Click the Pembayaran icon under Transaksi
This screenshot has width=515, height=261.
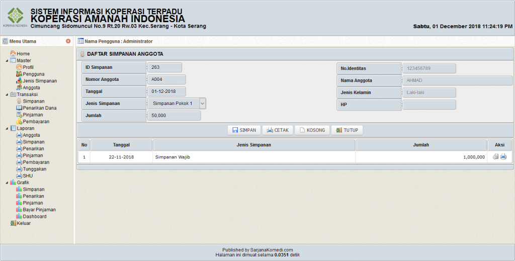(19, 122)
